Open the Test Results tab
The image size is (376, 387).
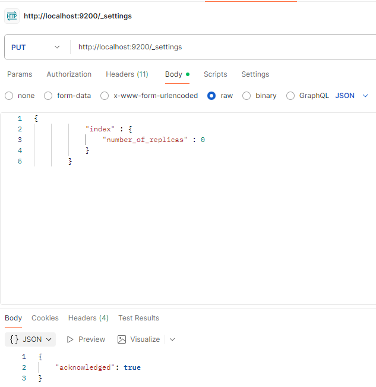point(138,318)
